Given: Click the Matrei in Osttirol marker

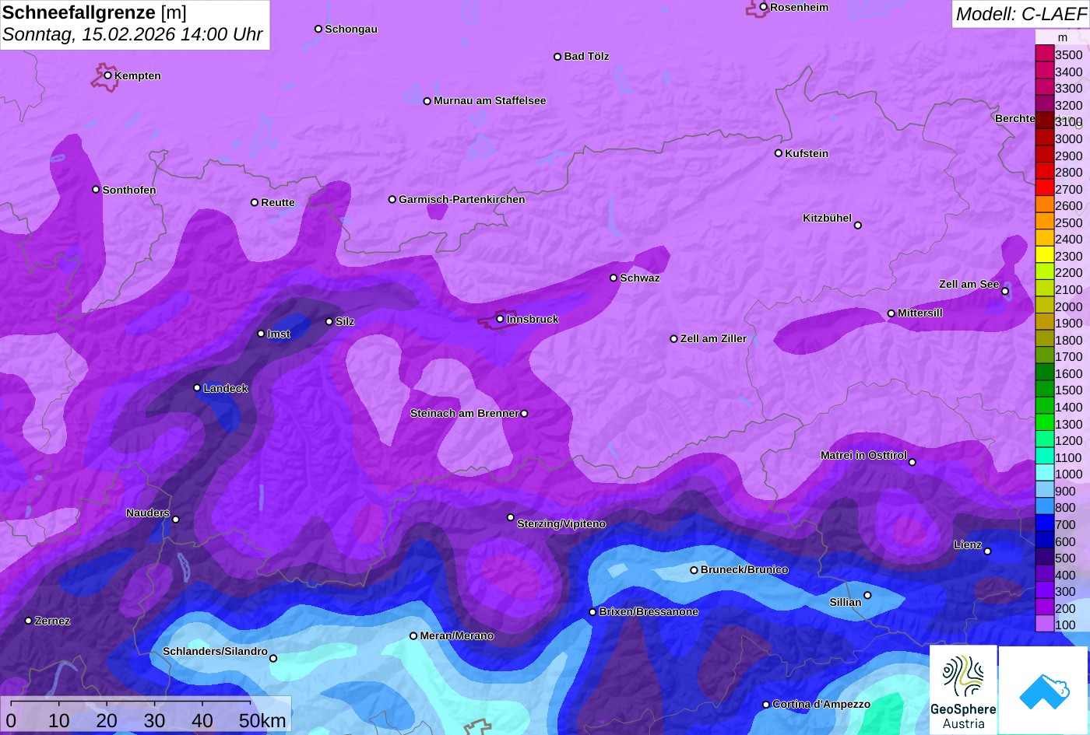Looking at the screenshot, I should [912, 462].
